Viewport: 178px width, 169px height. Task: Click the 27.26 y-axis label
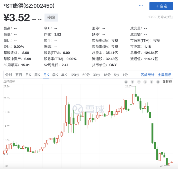point(6,86)
